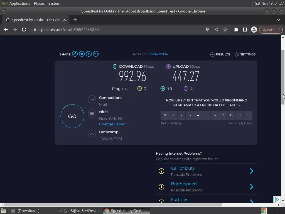Viewport: 285px width, 214px height.
Task: Click the info icon next to Call of Duty
Action: point(161,171)
